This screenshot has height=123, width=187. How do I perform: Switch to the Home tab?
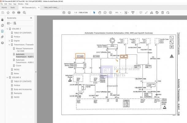click(4, 8)
